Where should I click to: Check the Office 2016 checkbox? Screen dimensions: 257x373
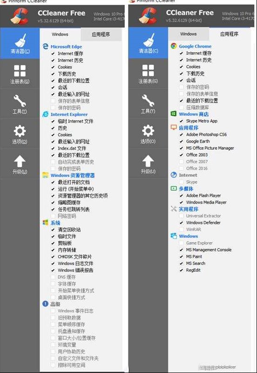coord(181,168)
